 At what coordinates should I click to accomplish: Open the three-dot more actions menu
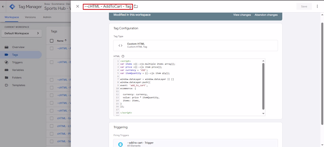click(317, 6)
